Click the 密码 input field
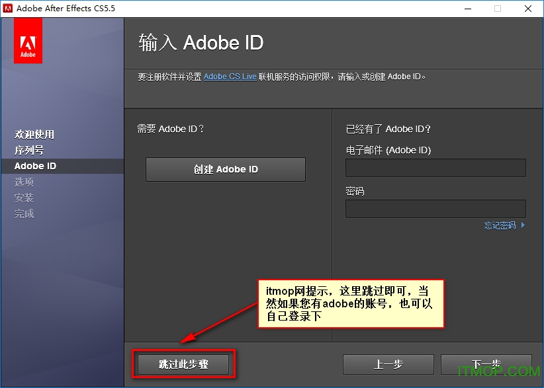The width and height of the screenshot is (544, 388). point(435,209)
